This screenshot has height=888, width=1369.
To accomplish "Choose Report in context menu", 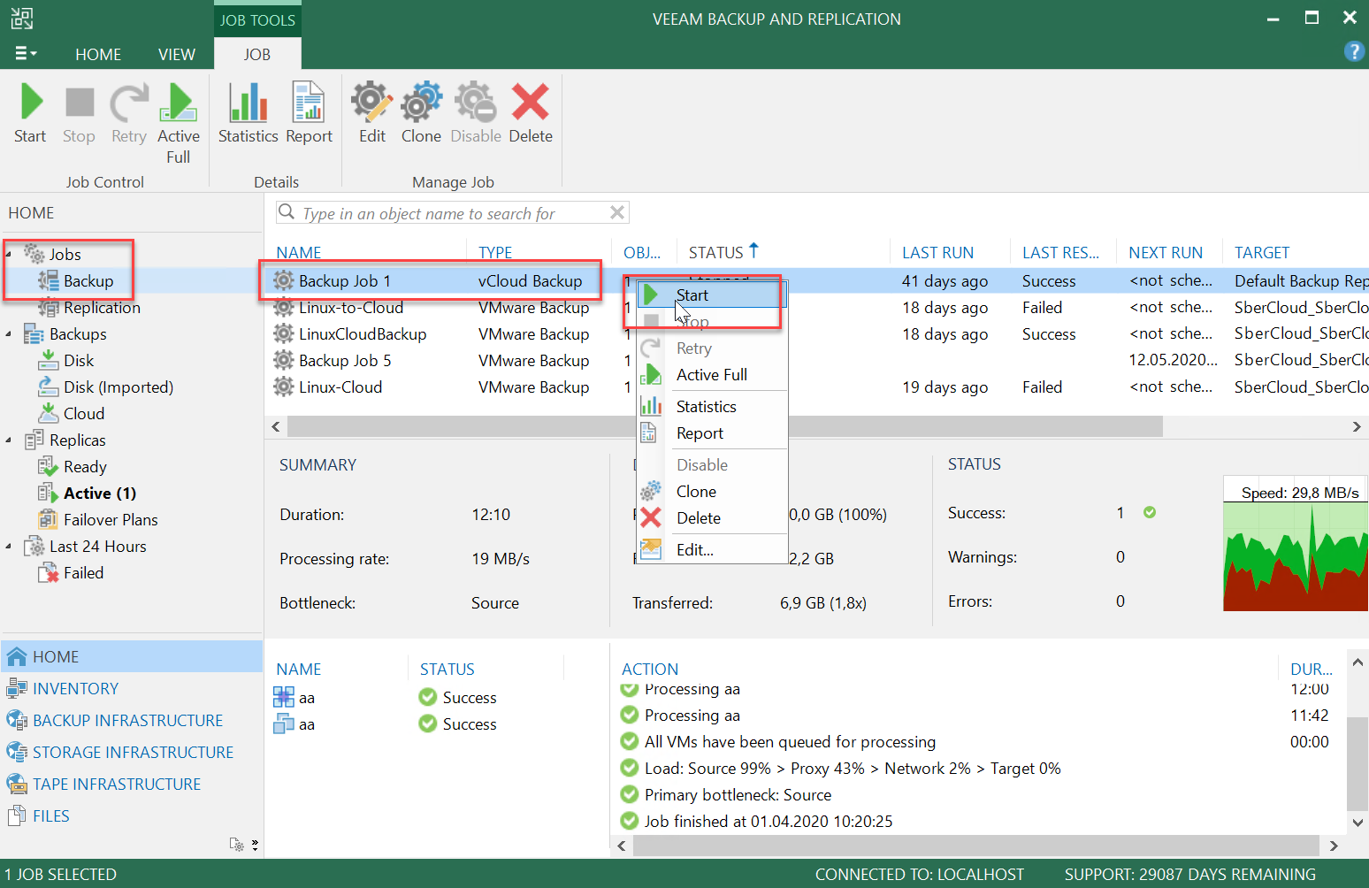I will pos(712,433).
